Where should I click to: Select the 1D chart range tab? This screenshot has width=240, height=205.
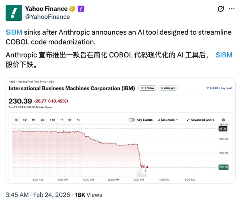pos(16,119)
